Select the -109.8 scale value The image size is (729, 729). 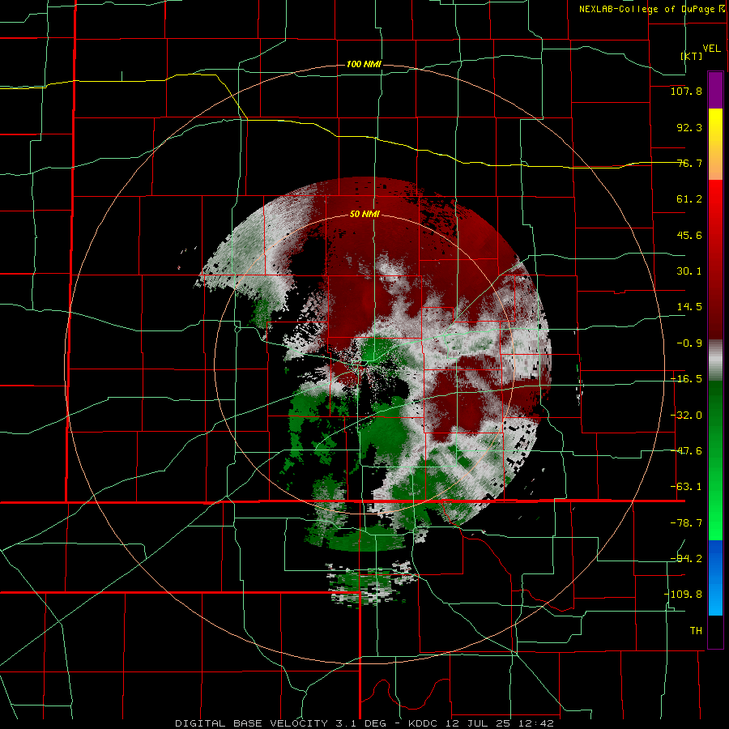point(684,595)
